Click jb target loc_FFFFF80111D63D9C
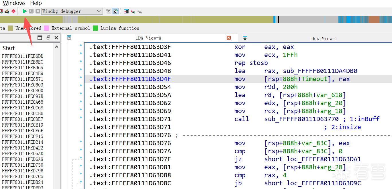Image resolution: width=392 pixels, height=189 pixels. click(324, 183)
